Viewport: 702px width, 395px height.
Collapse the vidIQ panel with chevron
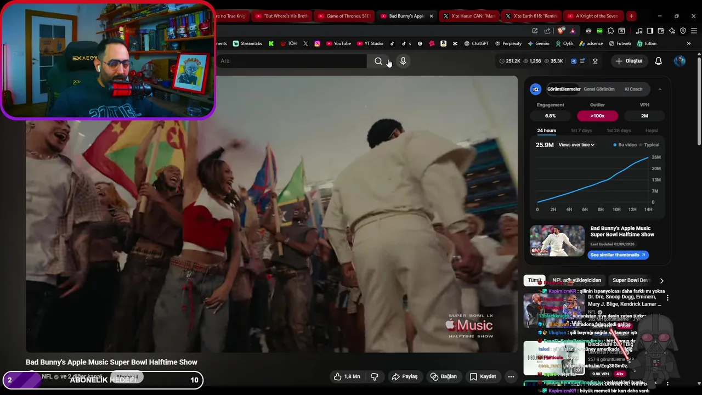tap(660, 89)
